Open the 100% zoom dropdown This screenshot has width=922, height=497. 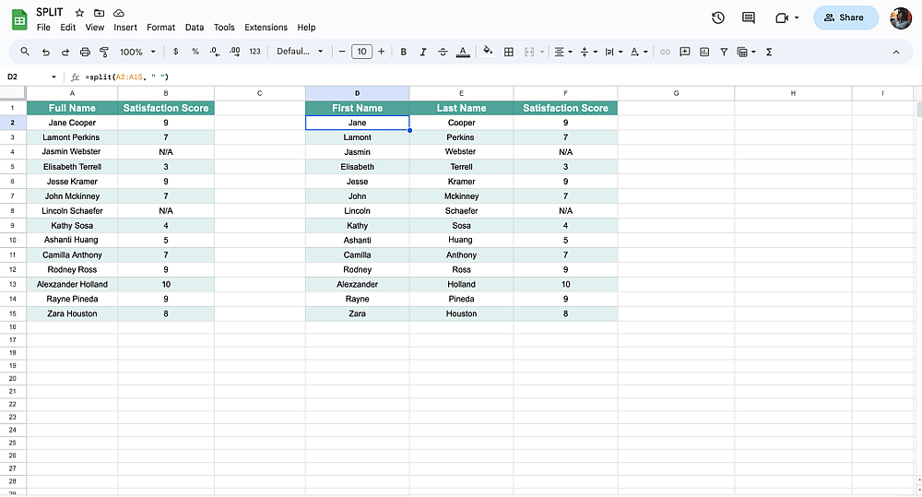click(x=137, y=52)
